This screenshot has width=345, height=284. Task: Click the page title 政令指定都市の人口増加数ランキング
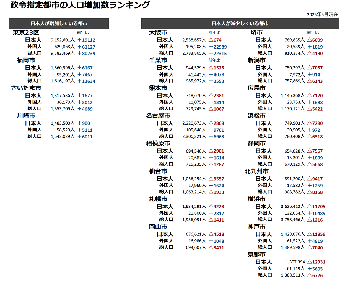[x=80, y=5]
